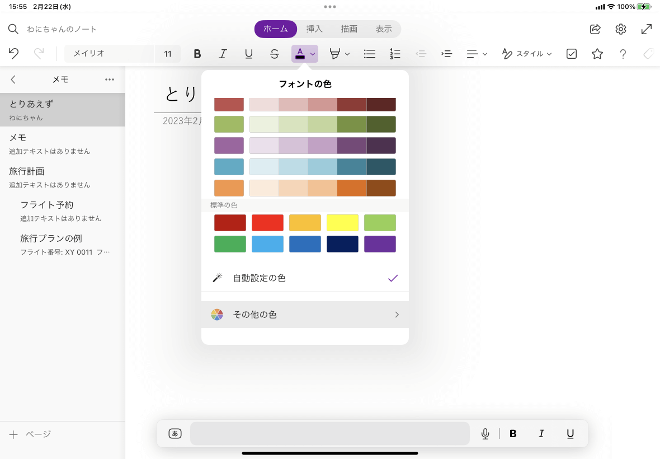Toggle underline in the top toolbar
The image size is (660, 459).
point(249,54)
